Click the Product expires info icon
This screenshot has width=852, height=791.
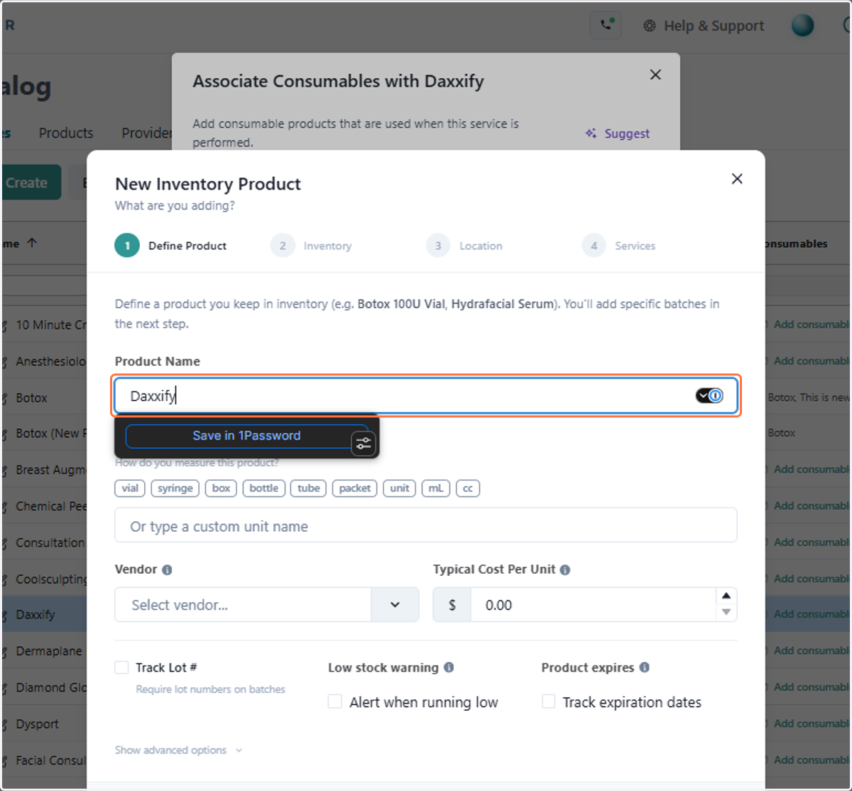pyautogui.click(x=644, y=667)
